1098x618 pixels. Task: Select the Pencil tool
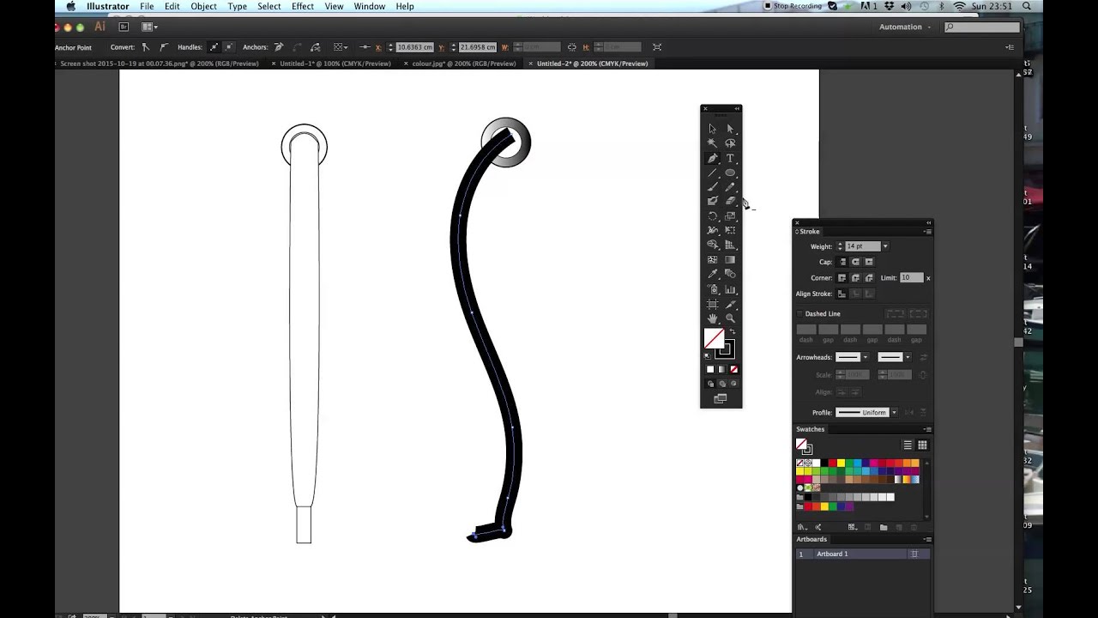[730, 187]
